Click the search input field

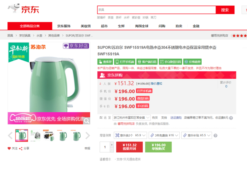coord(156,10)
